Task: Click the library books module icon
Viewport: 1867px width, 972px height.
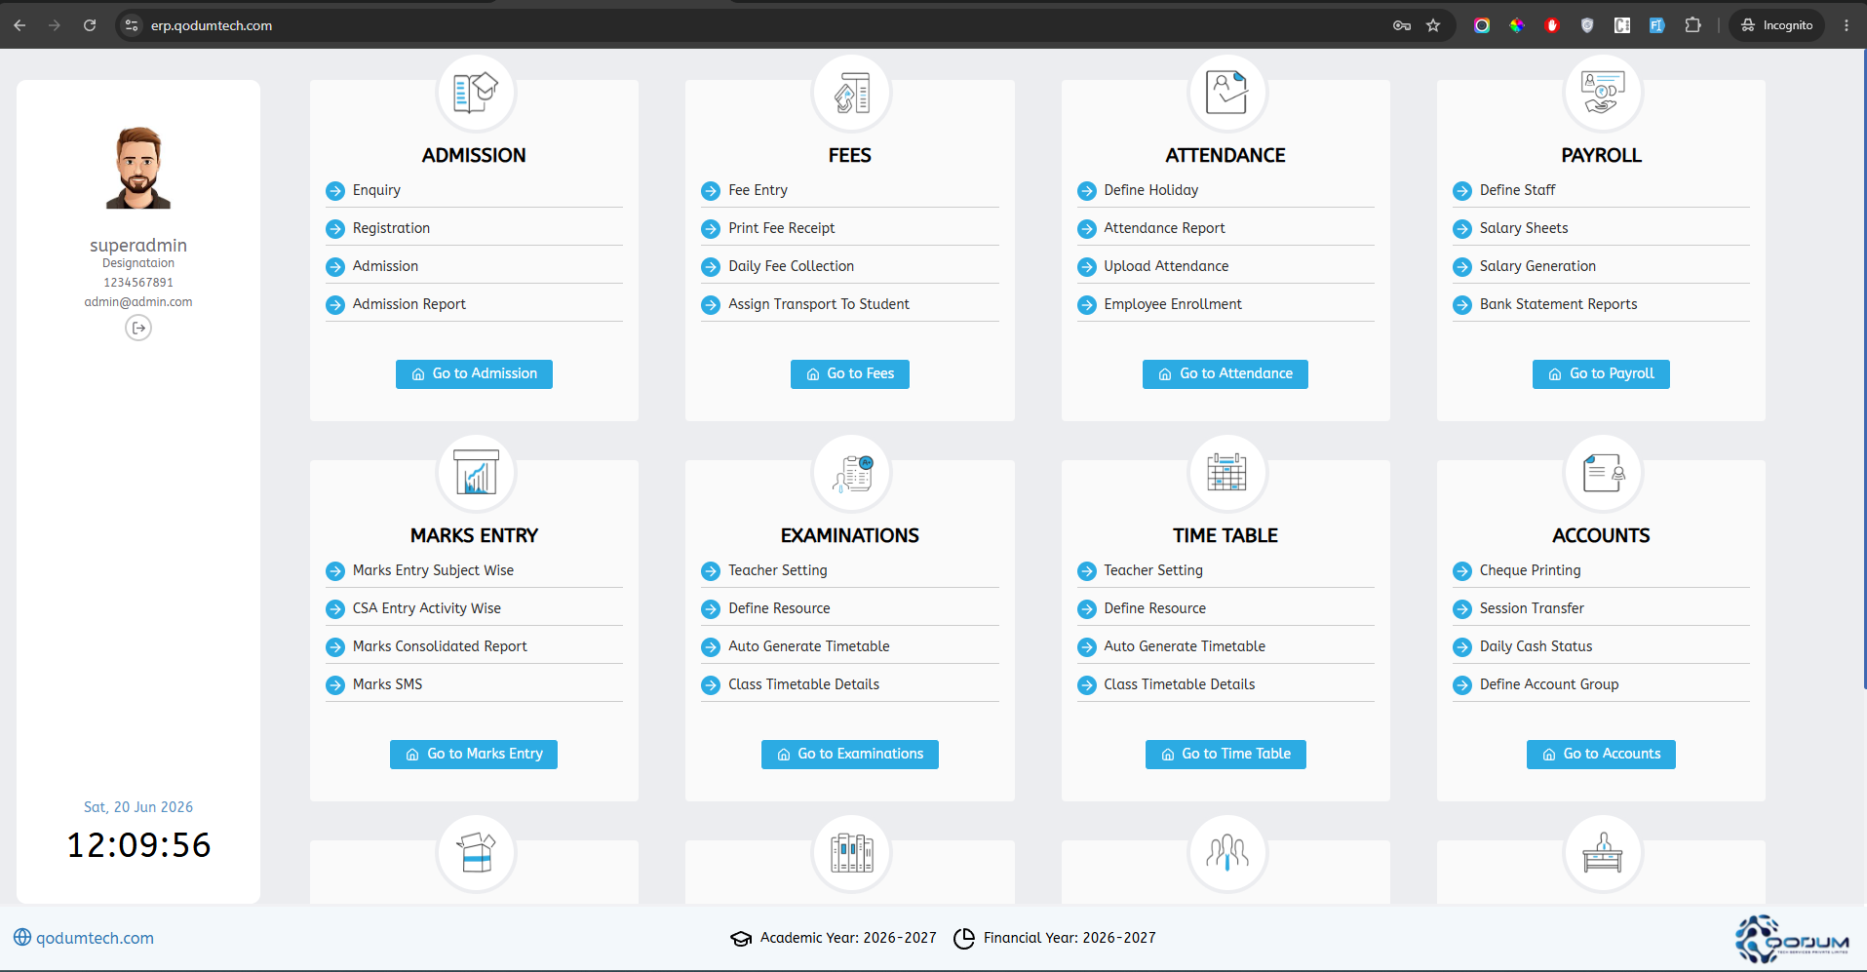Action: [x=852, y=854]
